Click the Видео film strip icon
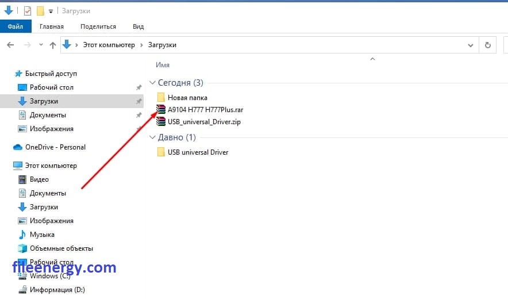 coord(22,179)
